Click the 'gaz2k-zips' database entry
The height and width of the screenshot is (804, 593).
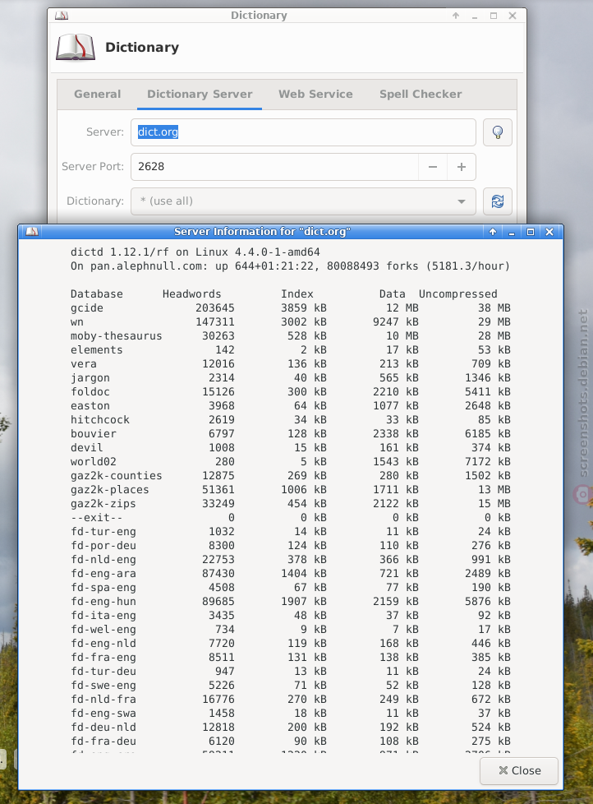coord(103,503)
